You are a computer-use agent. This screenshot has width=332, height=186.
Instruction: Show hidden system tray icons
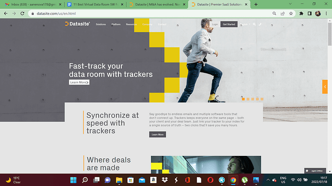[x=268, y=180]
